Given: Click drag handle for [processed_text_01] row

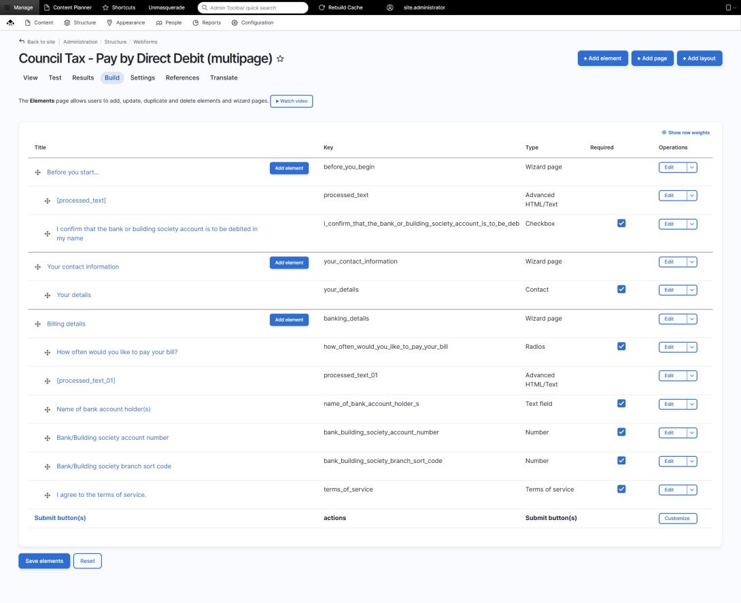Looking at the screenshot, I should (48, 381).
